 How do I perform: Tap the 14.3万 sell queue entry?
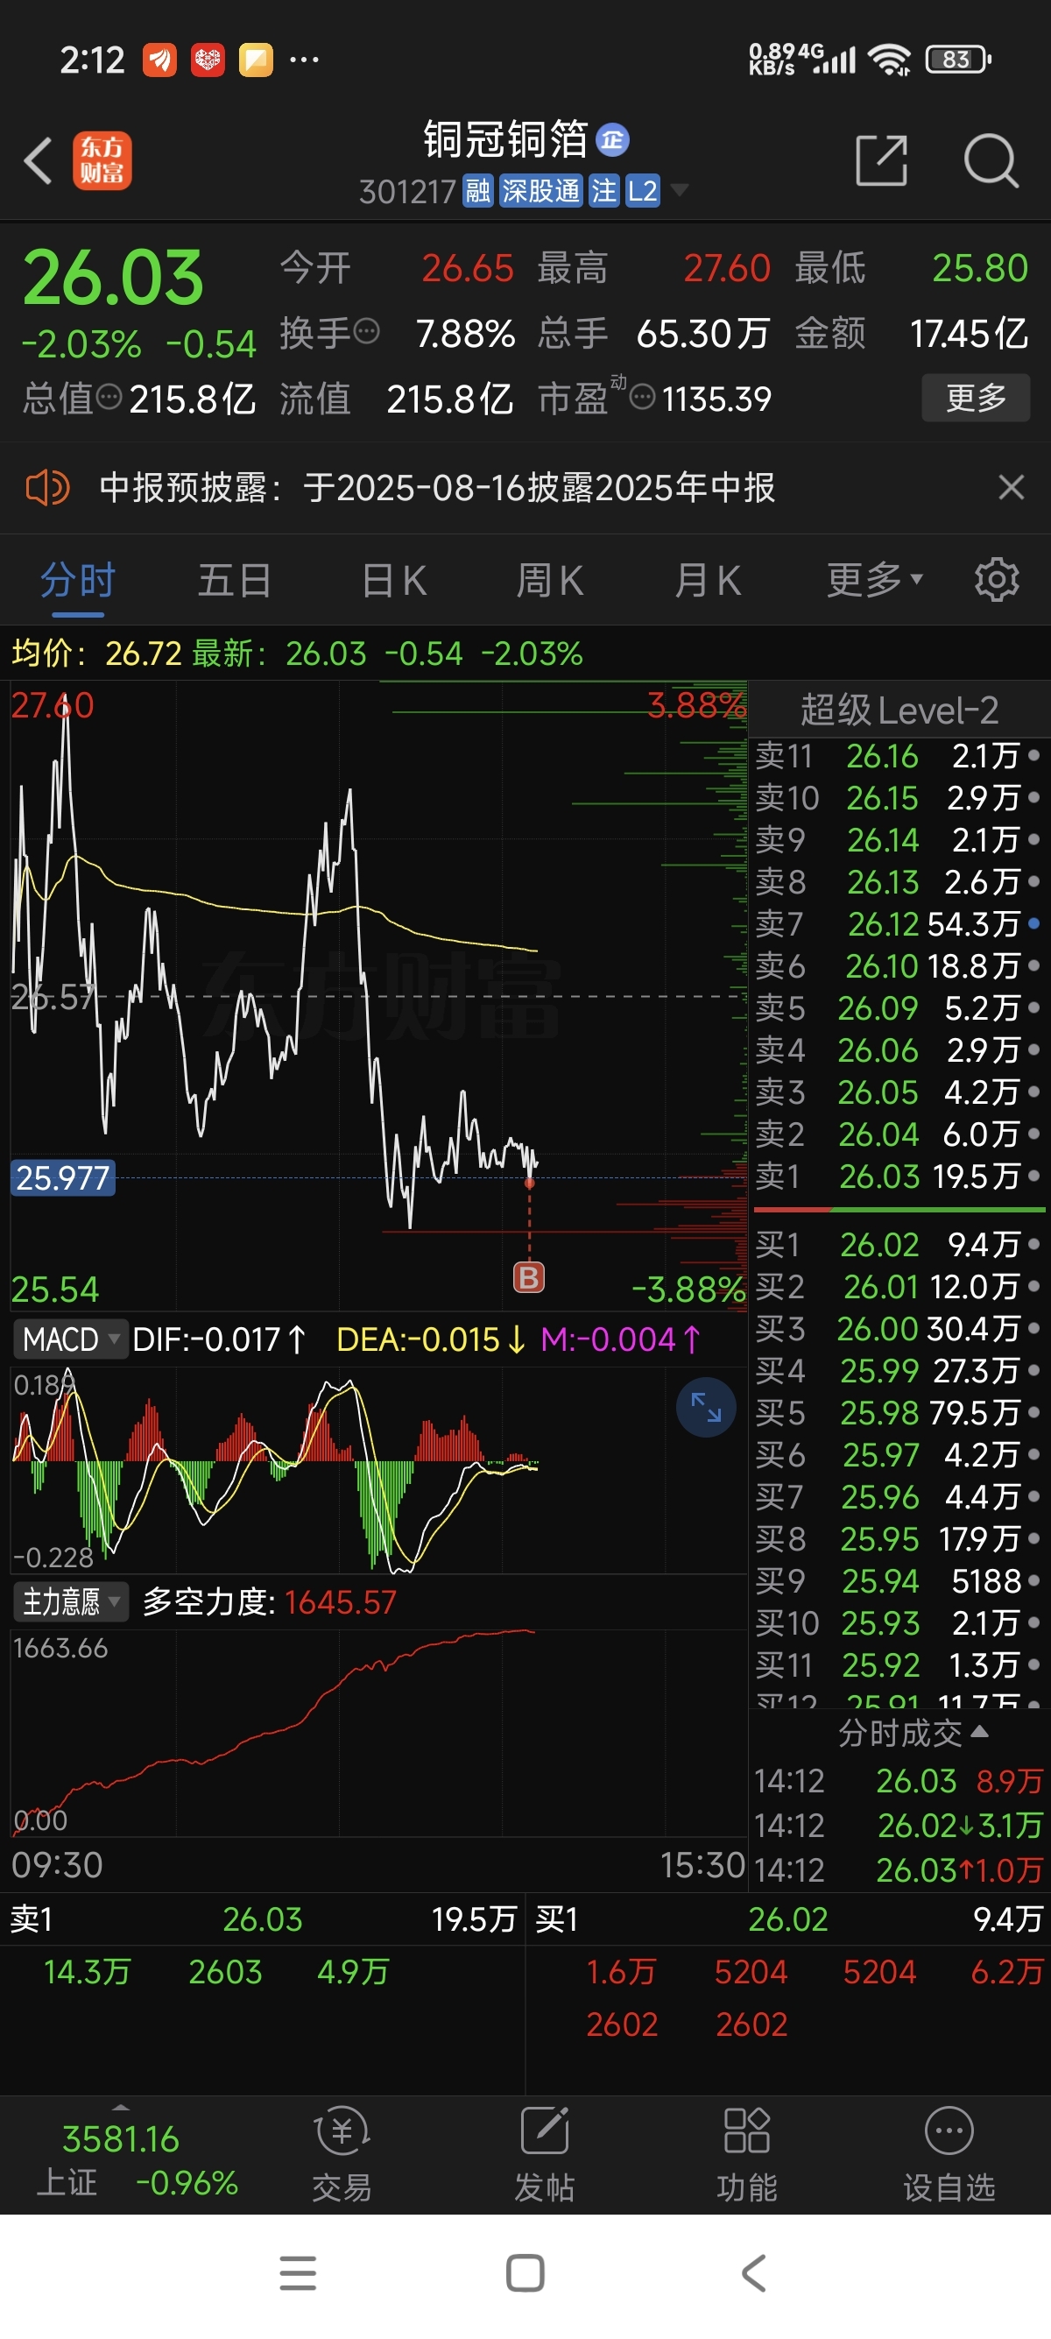(87, 1971)
